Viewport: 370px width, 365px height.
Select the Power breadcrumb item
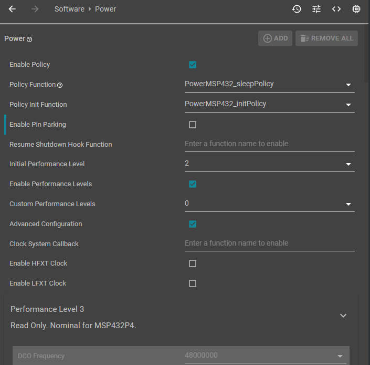tap(105, 9)
